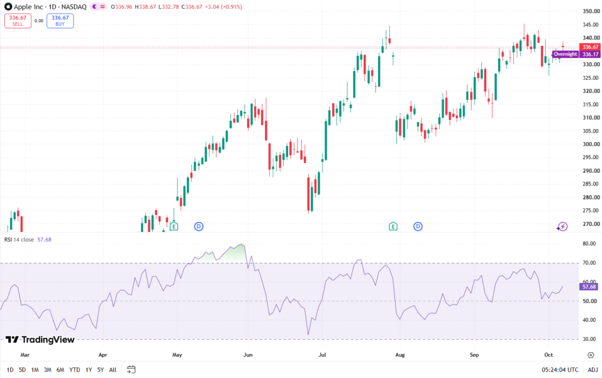Click the pink wave icon next to NASDAQ
Screen dimensions: 602x378
click(x=102, y=6)
